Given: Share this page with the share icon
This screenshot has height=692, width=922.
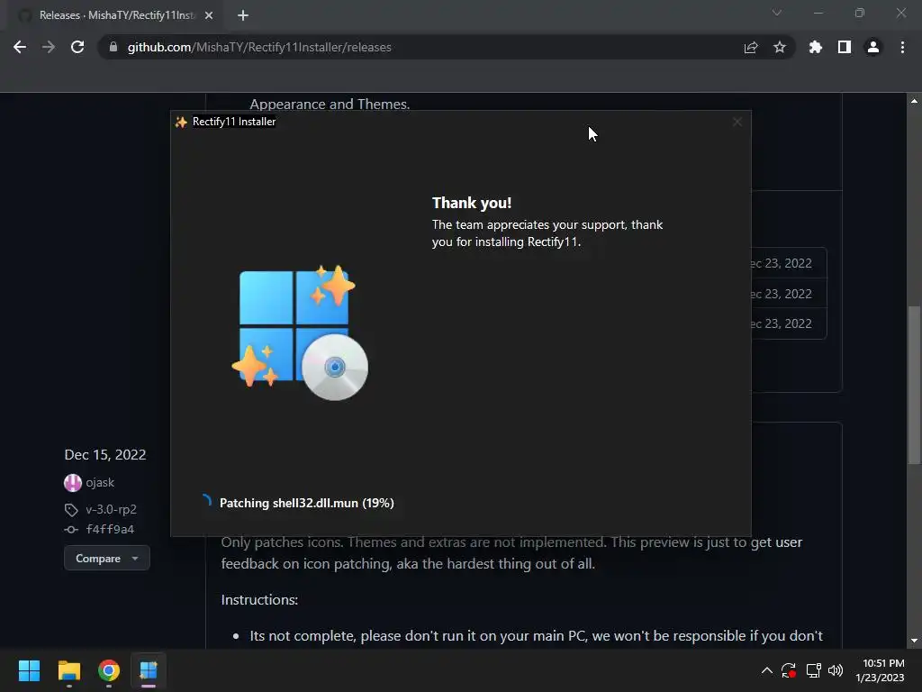Looking at the screenshot, I should [751, 47].
